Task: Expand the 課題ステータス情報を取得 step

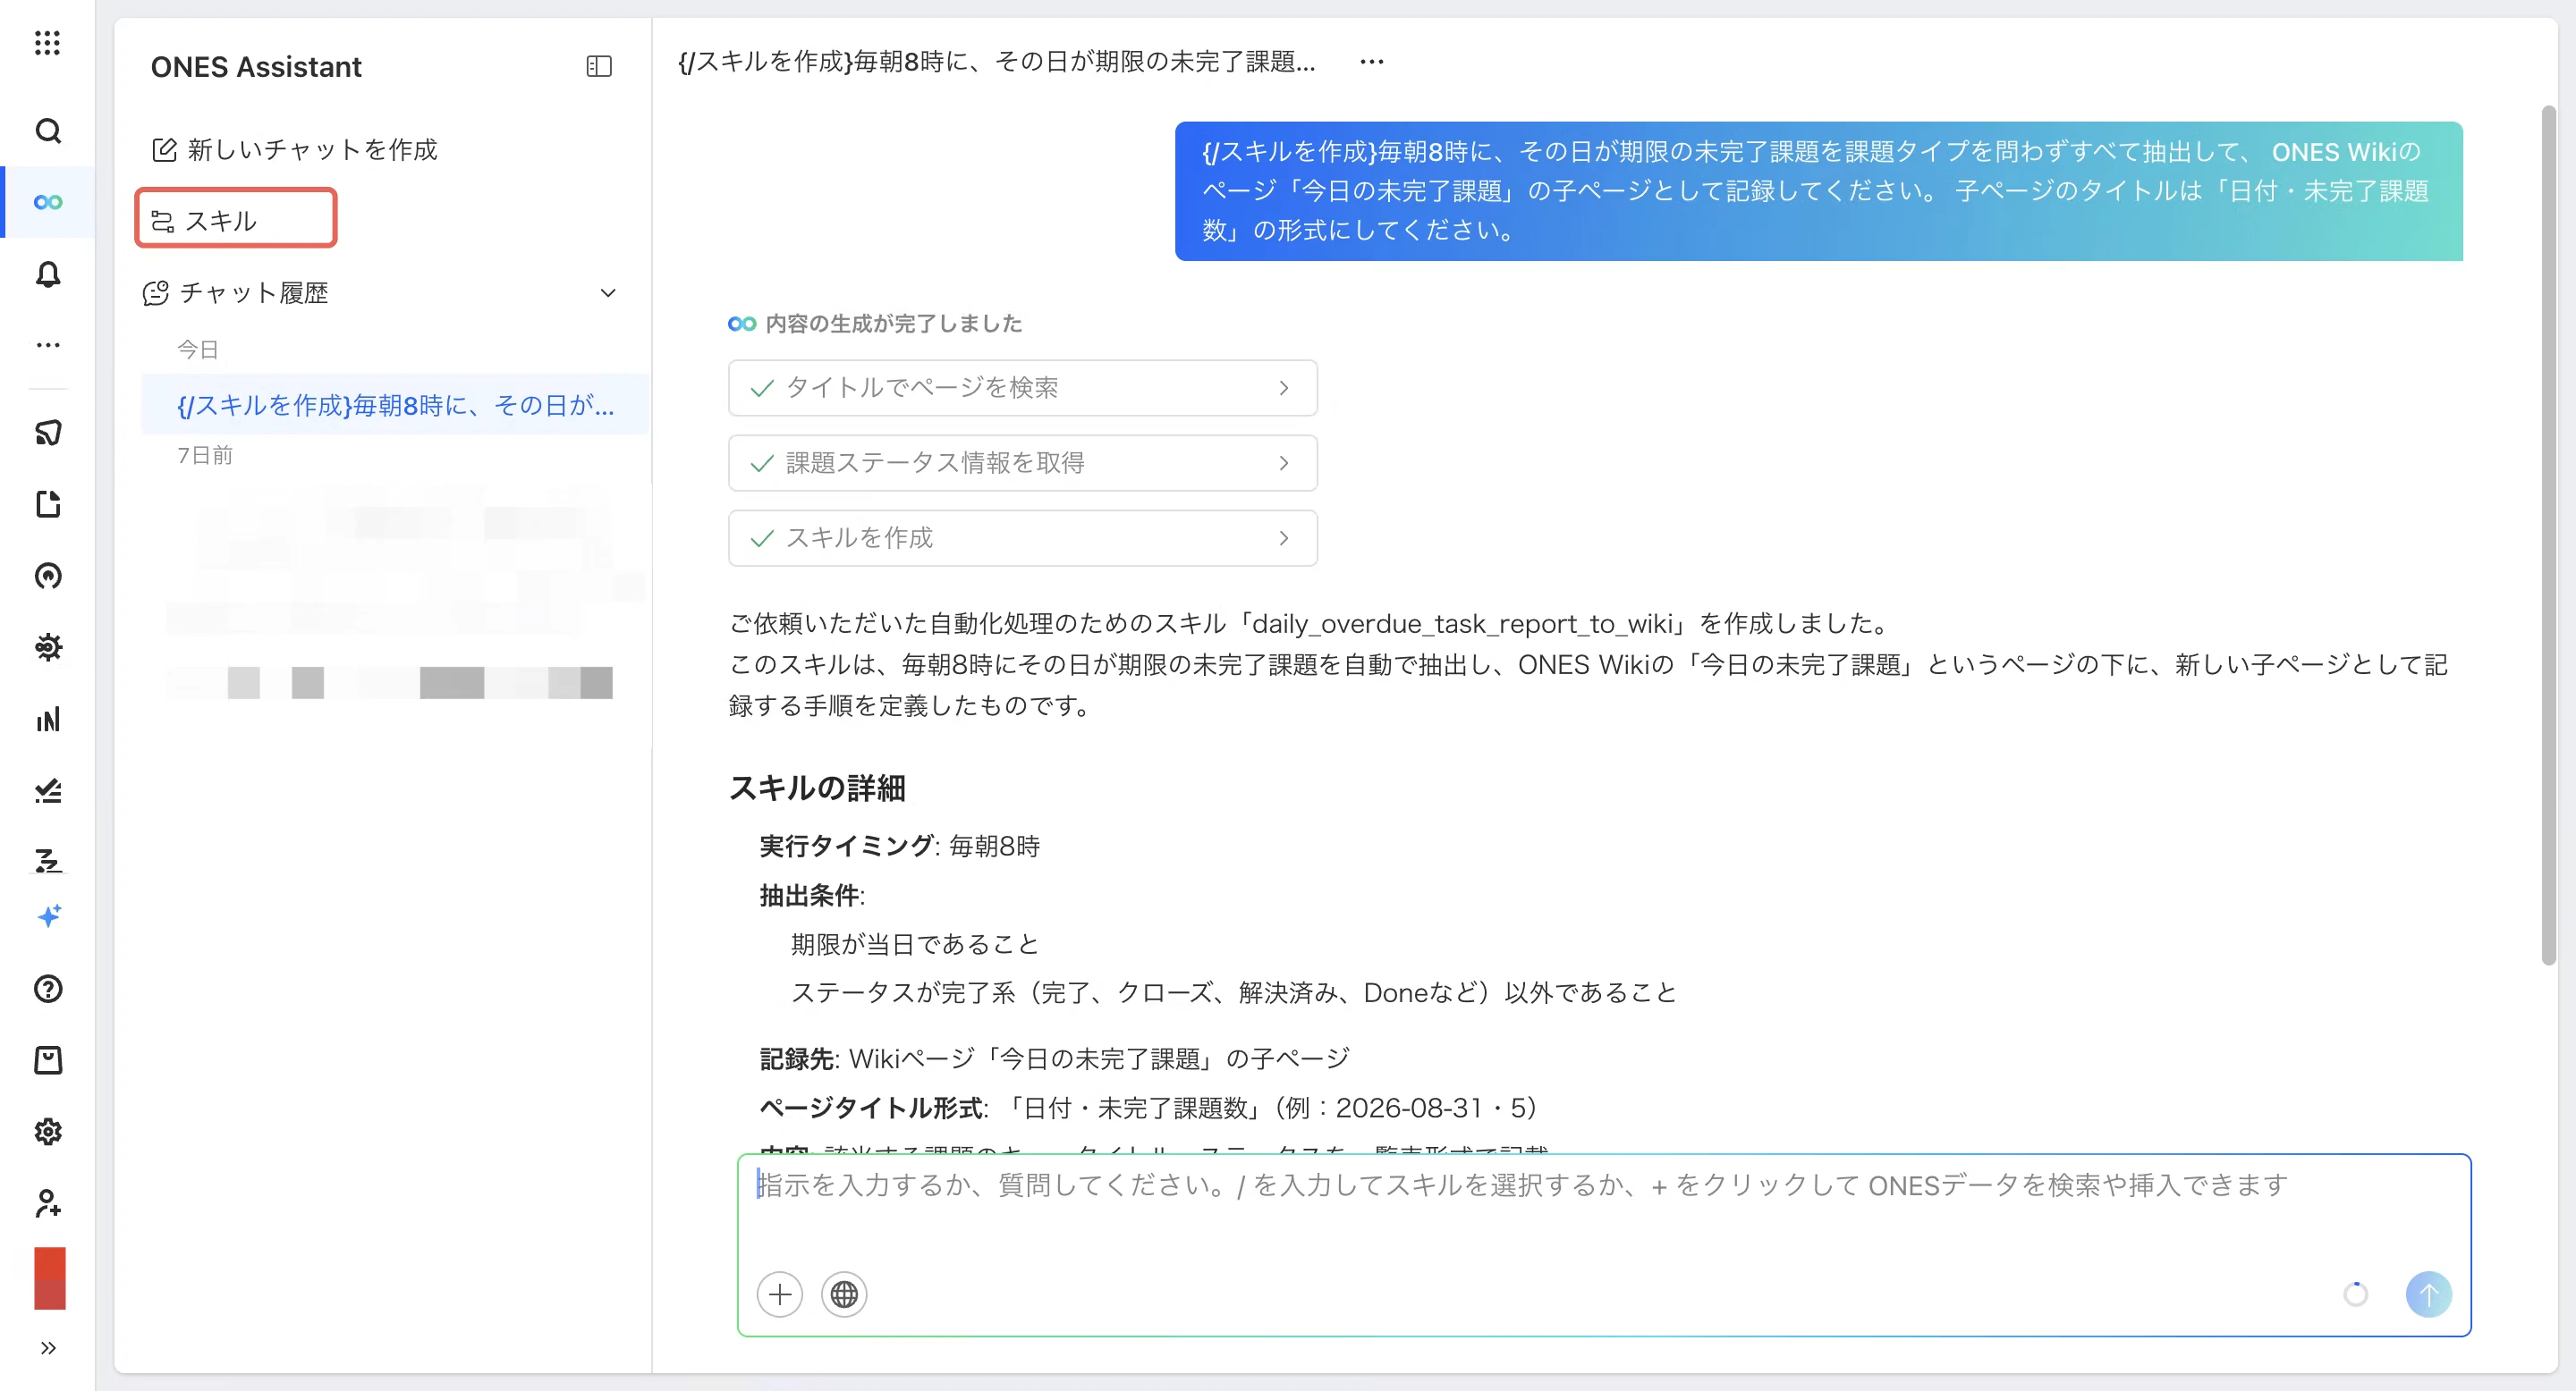Action: 1022,463
